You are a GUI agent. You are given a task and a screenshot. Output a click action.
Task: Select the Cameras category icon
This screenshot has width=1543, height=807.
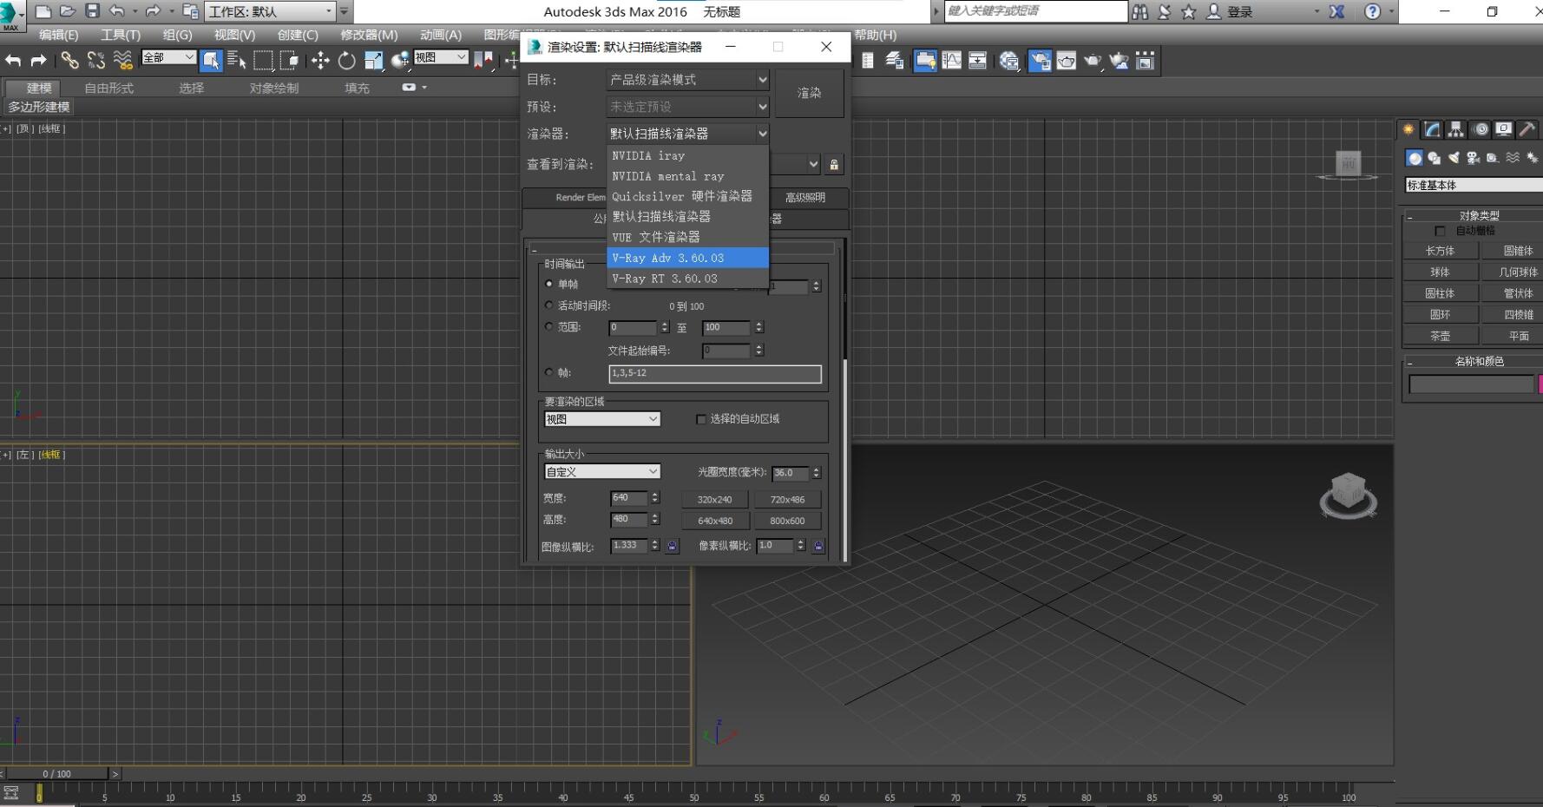point(1473,158)
